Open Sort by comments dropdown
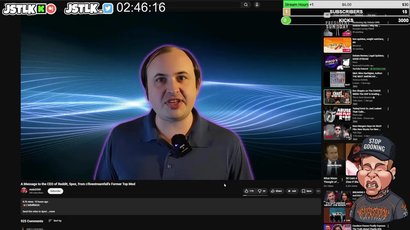The width and height of the screenshot is (410, 230). point(55,221)
